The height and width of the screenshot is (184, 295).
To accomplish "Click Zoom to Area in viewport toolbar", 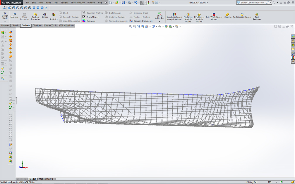I will pyautogui.click(x=135, y=26).
